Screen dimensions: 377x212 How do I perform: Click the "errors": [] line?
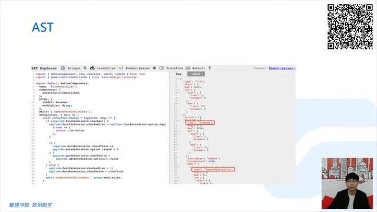pos(193,117)
